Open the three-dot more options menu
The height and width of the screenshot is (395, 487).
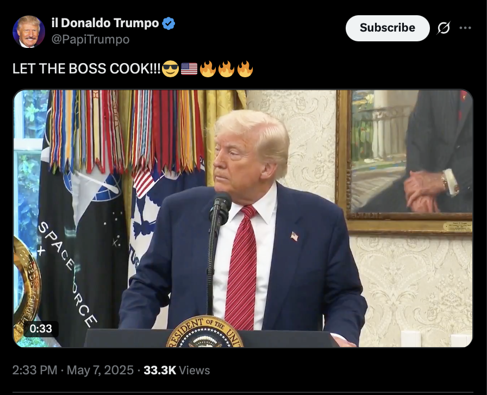[x=465, y=28]
